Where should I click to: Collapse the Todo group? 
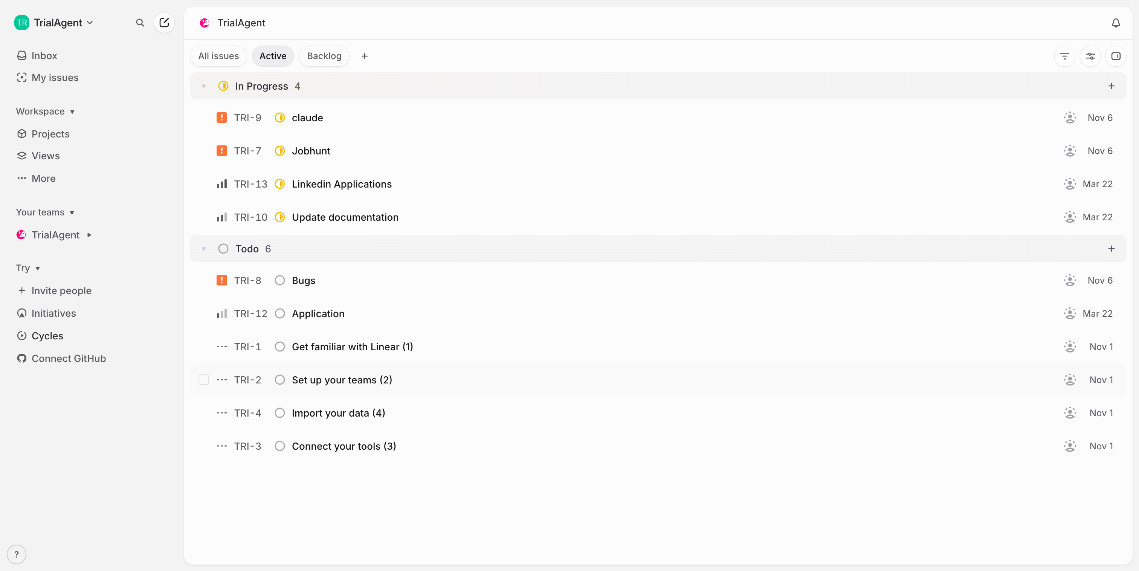pyautogui.click(x=204, y=248)
